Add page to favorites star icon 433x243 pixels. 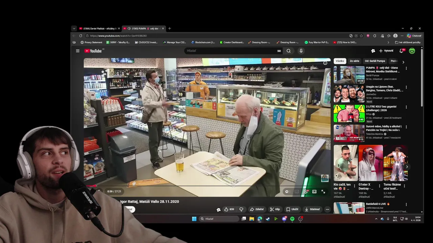click(x=361, y=36)
